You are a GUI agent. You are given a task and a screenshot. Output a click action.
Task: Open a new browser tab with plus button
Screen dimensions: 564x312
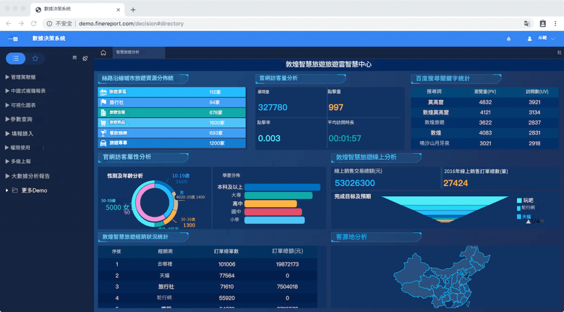point(133,9)
